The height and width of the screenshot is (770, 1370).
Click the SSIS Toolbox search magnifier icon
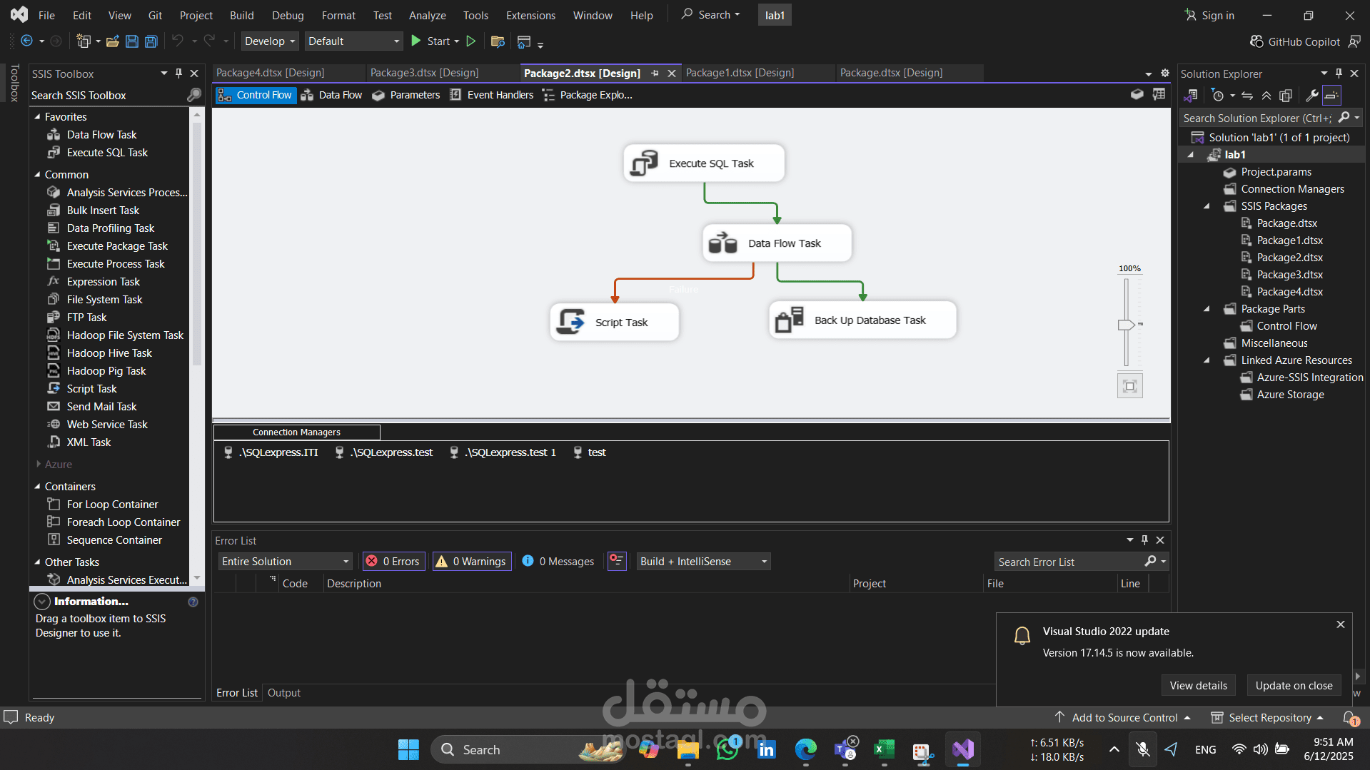pos(193,95)
